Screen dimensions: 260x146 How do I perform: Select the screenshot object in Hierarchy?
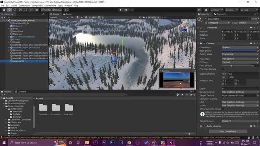[18, 61]
